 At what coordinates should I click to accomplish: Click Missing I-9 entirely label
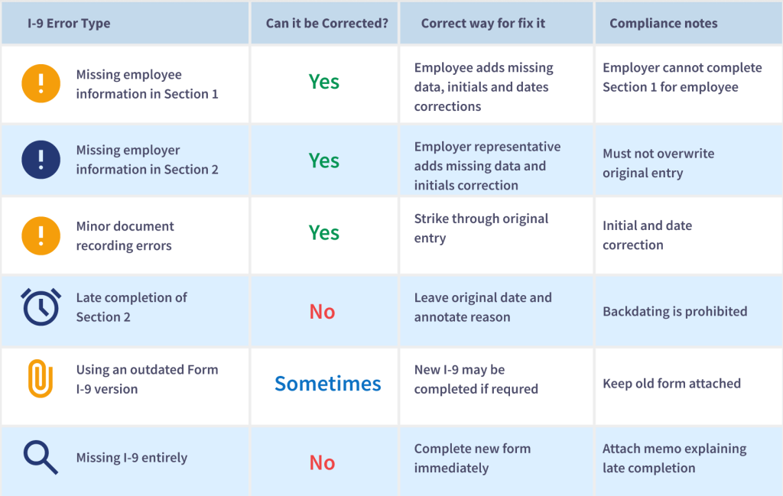132,458
